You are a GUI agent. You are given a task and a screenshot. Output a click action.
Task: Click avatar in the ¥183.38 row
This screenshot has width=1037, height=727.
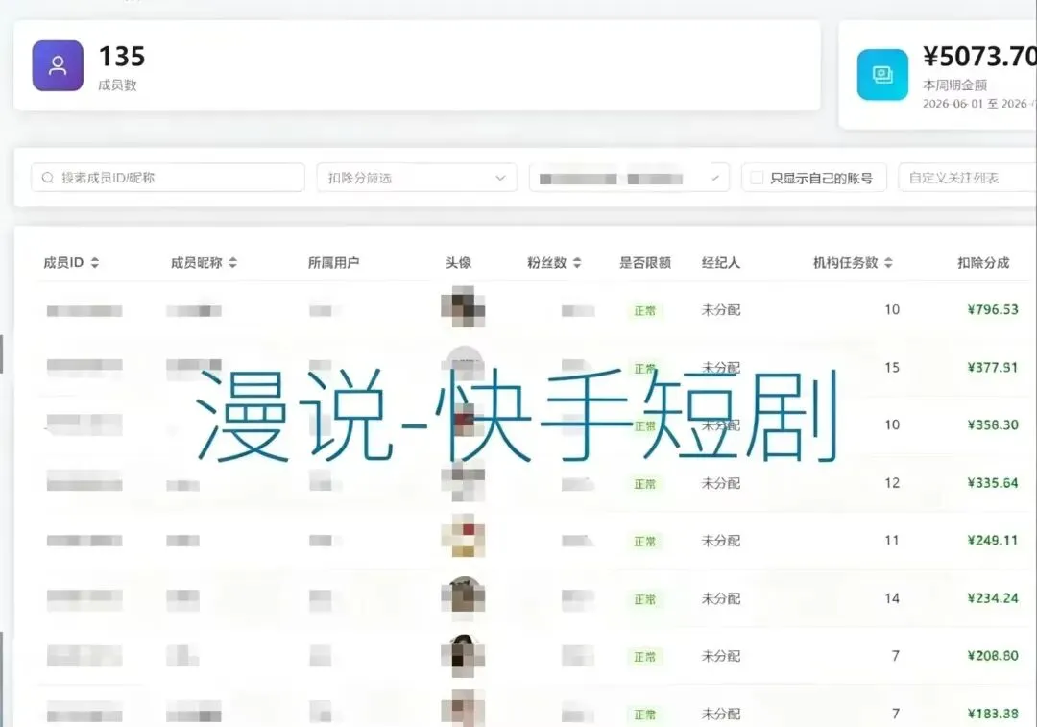(463, 709)
